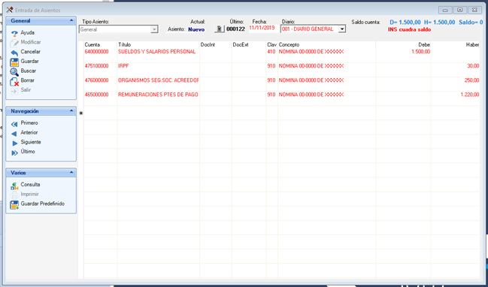Click the Debe column header
Viewport: 488px width, 287px height.
click(424, 45)
